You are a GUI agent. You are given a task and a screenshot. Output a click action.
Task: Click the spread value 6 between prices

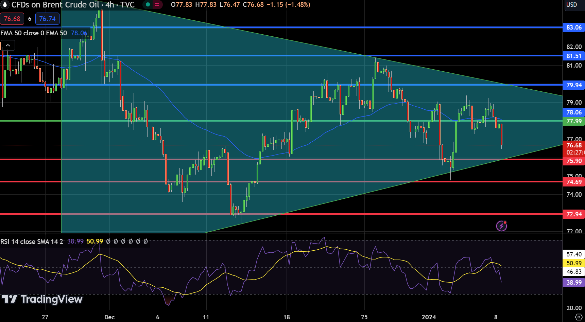tap(30, 19)
